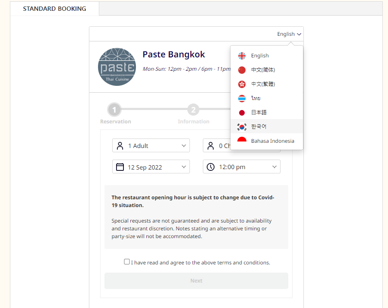
Task: Select English in language menu
Action: tap(266, 56)
